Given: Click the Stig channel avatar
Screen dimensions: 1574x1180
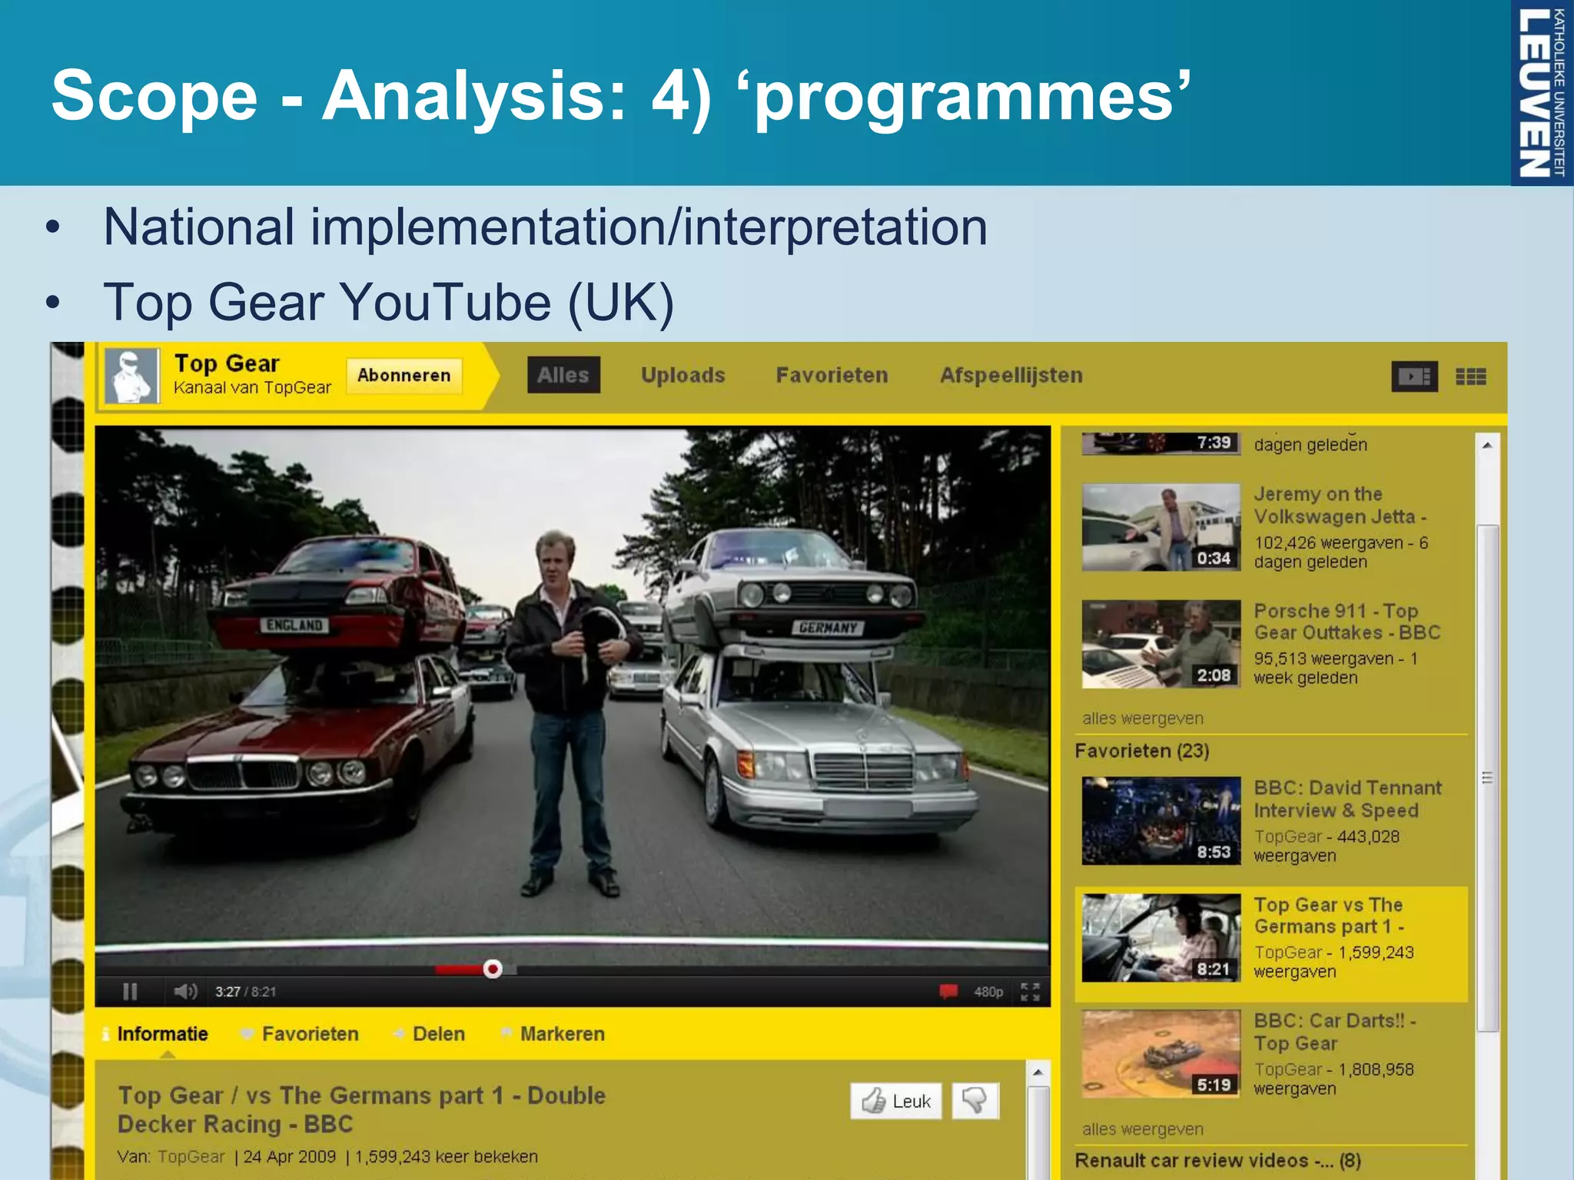Looking at the screenshot, I should click(132, 376).
